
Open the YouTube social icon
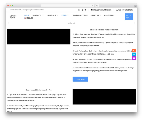pyautogui.click(x=86, y=10)
